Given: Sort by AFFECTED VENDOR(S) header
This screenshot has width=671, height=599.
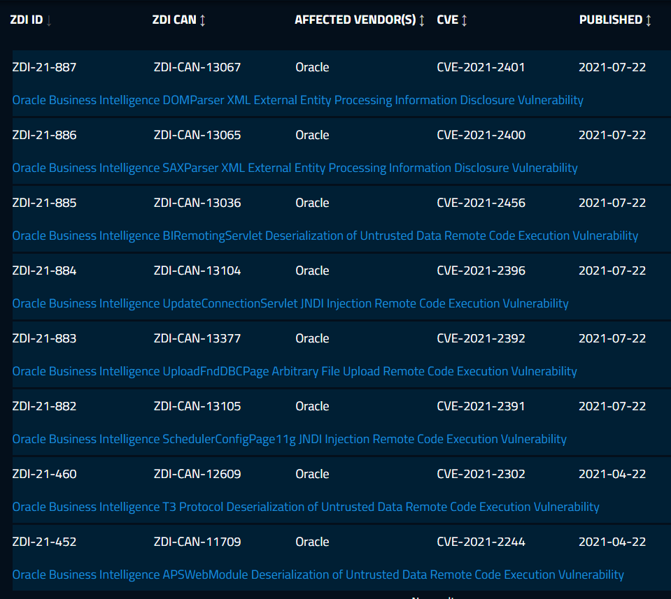Looking at the screenshot, I should pos(355,20).
